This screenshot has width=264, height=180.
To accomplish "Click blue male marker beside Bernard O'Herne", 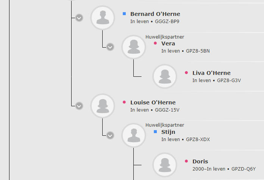I will pyautogui.click(x=124, y=14).
